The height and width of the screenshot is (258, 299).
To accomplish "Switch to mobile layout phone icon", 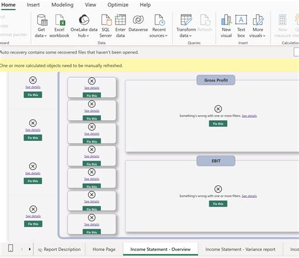I will coord(11,248).
